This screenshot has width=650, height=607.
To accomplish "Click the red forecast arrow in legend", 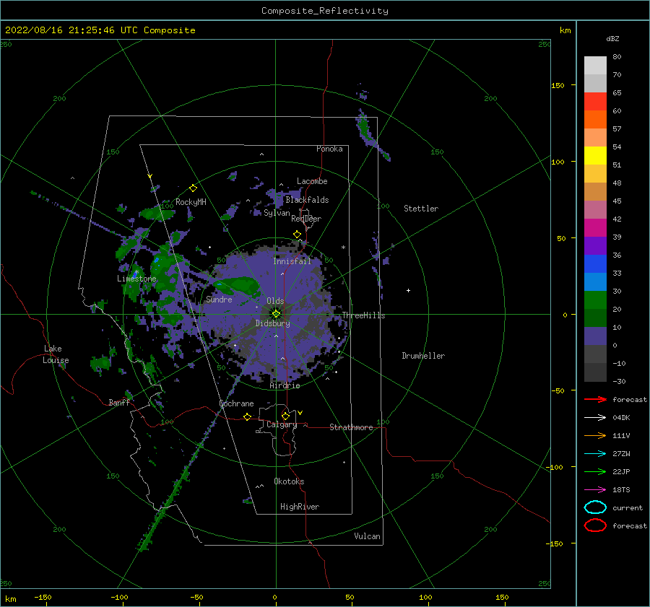I will click(595, 399).
